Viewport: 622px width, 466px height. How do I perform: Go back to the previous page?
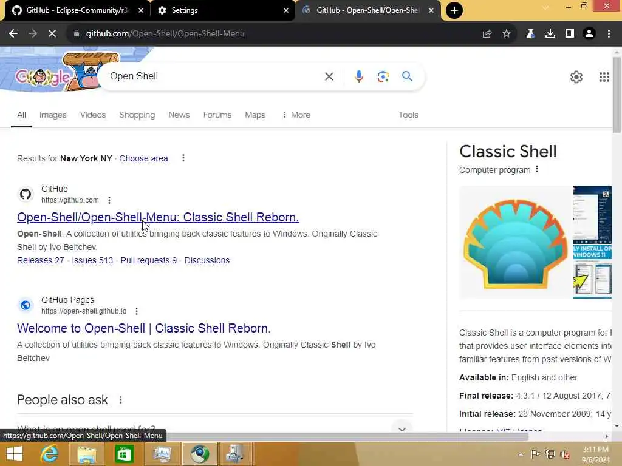tap(13, 34)
